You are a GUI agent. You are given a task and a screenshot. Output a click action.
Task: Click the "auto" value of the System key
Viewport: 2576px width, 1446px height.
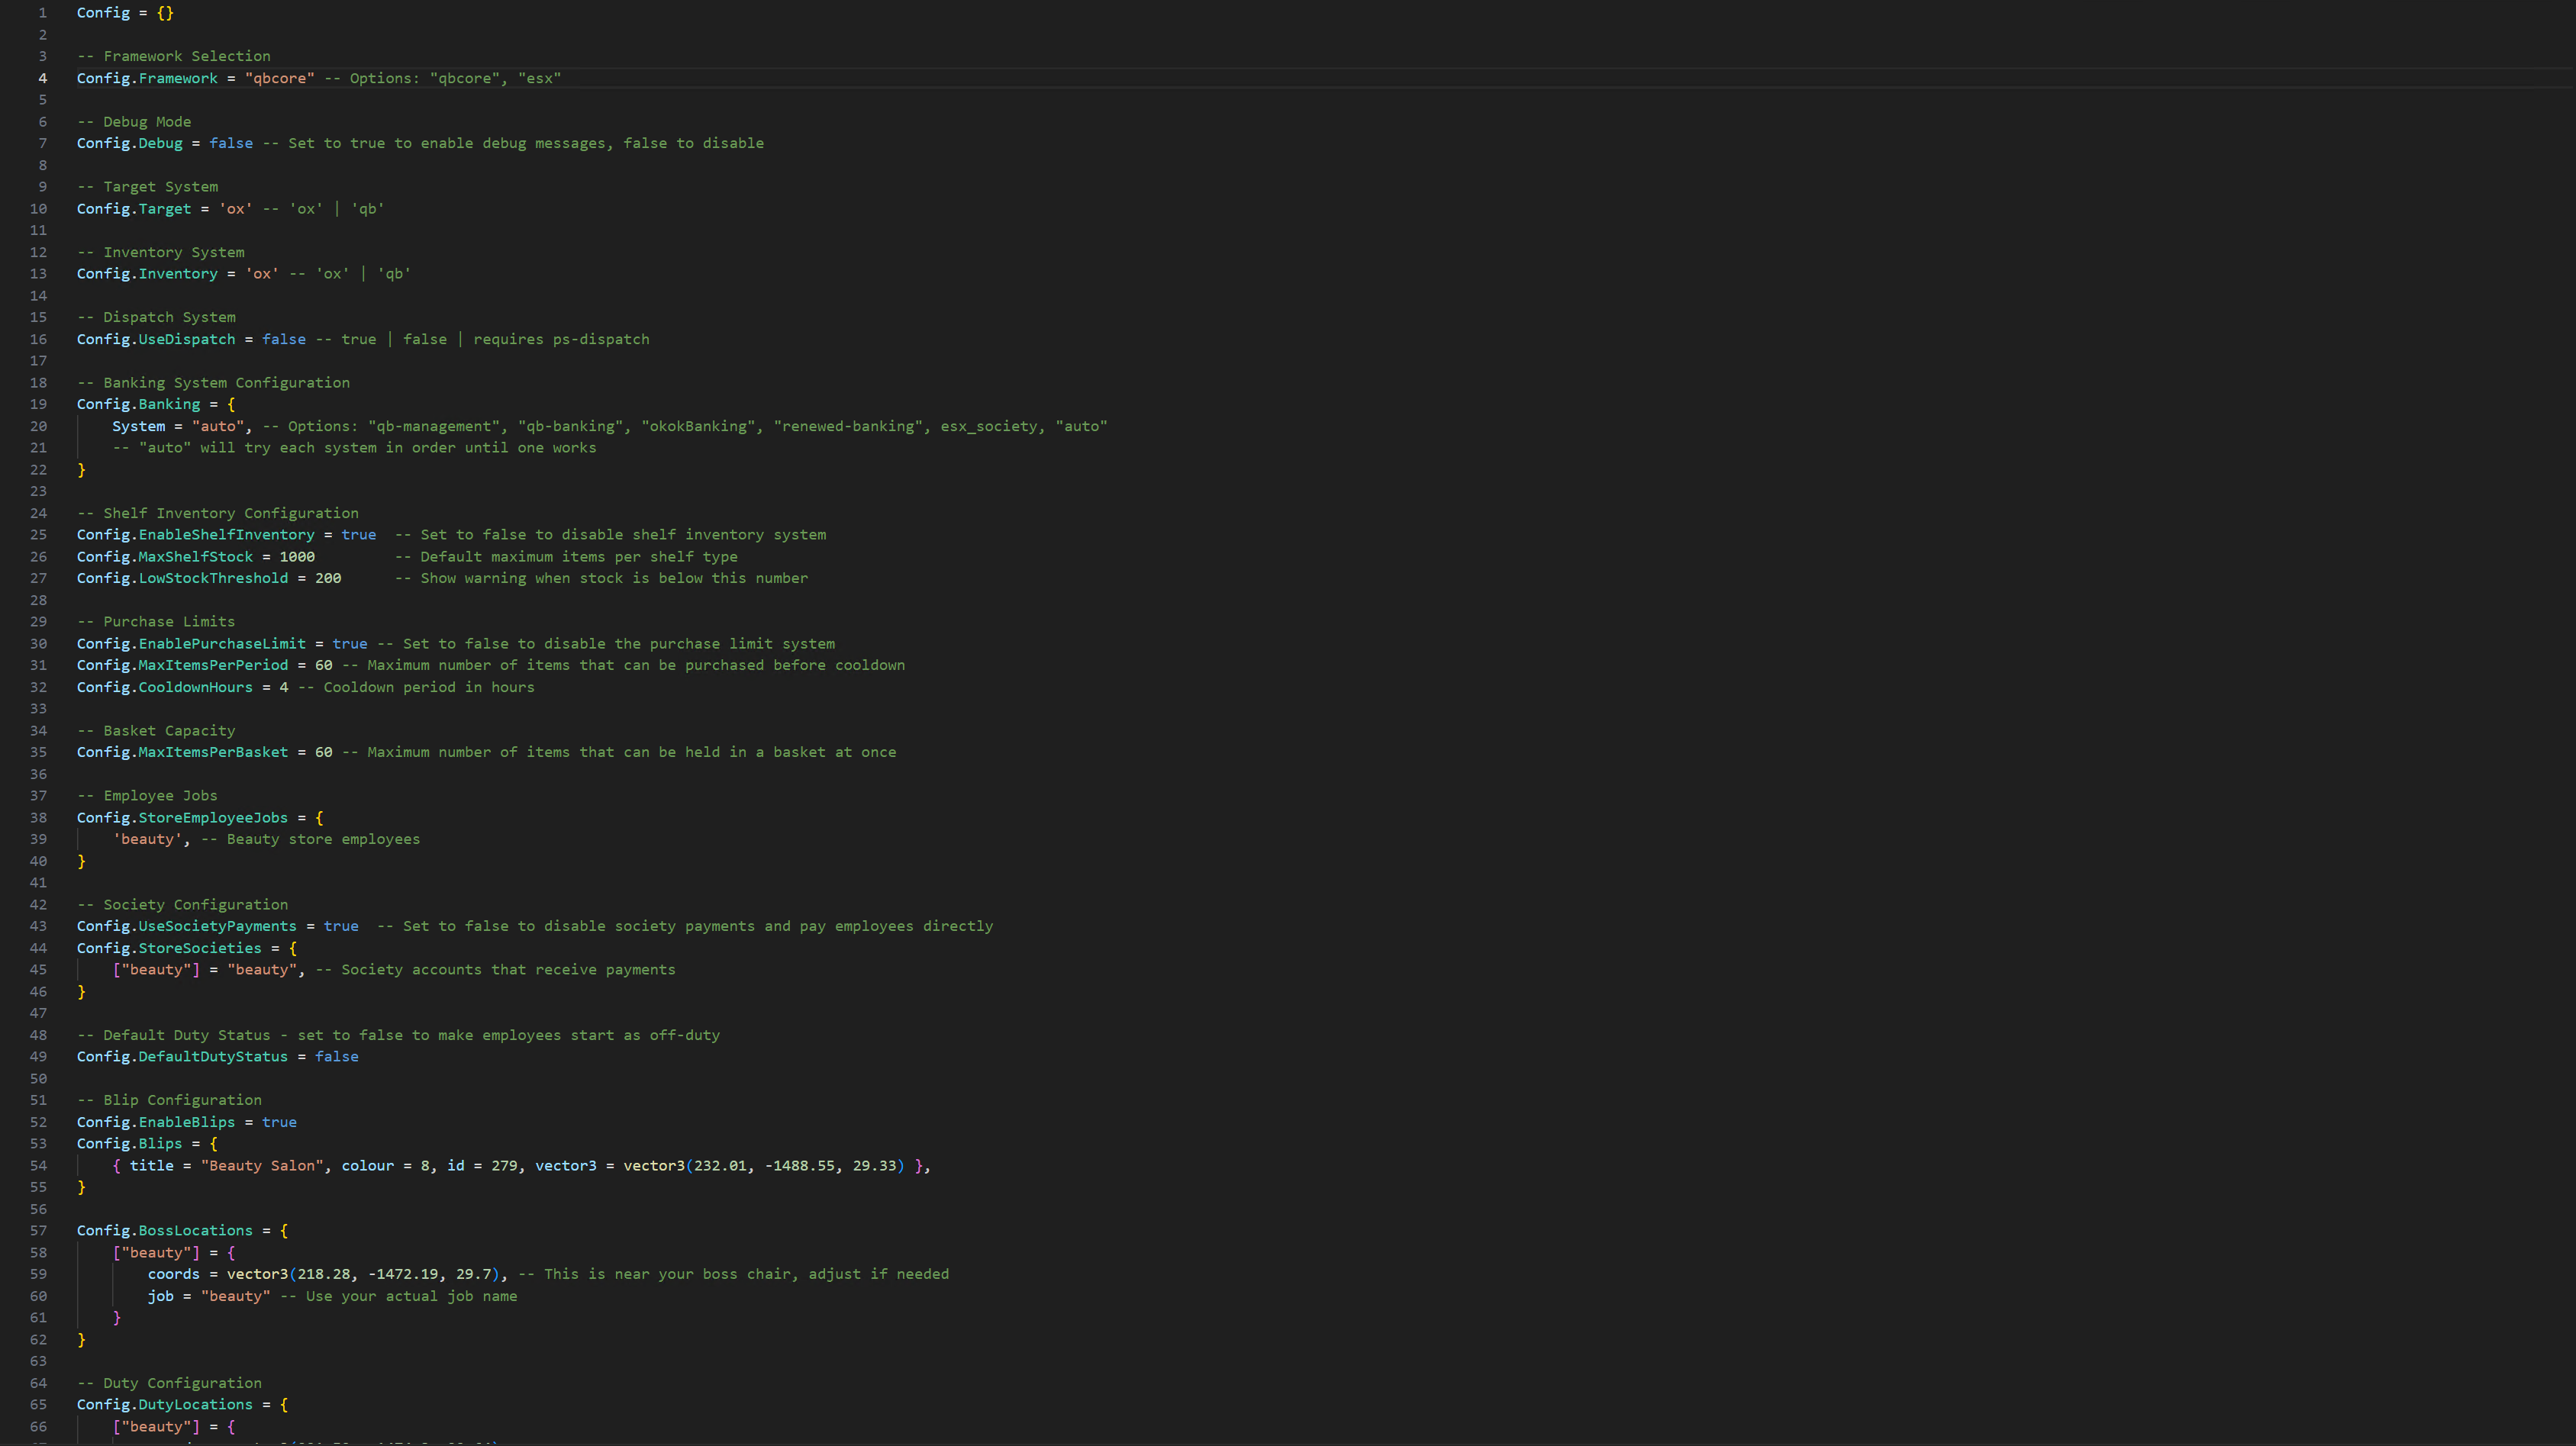[x=218, y=426]
